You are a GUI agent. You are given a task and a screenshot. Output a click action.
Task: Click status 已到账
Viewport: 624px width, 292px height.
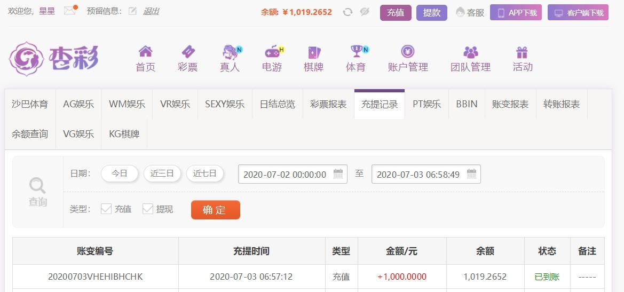(547, 277)
